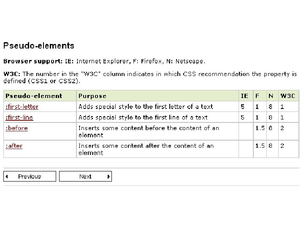This screenshot has height=228, width=304.
Task: Go to the Previous page button
Action: coord(30,176)
